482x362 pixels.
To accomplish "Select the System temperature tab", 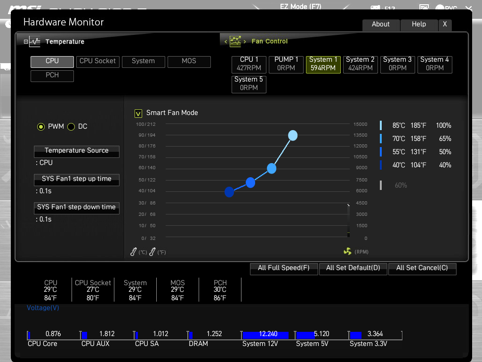I will [143, 62].
